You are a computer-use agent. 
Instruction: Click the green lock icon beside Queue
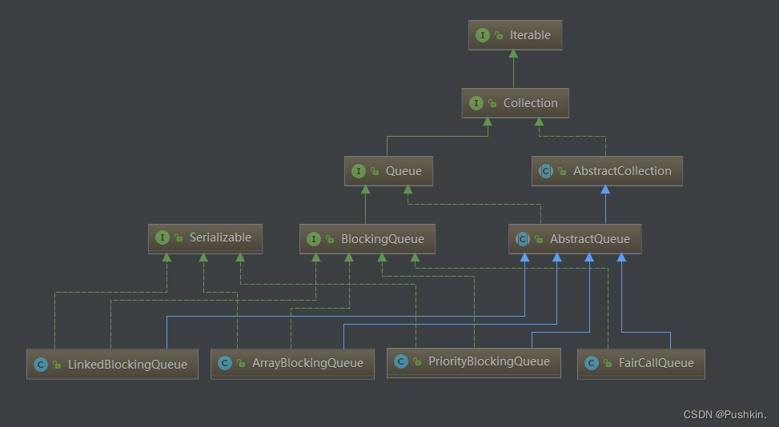(375, 171)
